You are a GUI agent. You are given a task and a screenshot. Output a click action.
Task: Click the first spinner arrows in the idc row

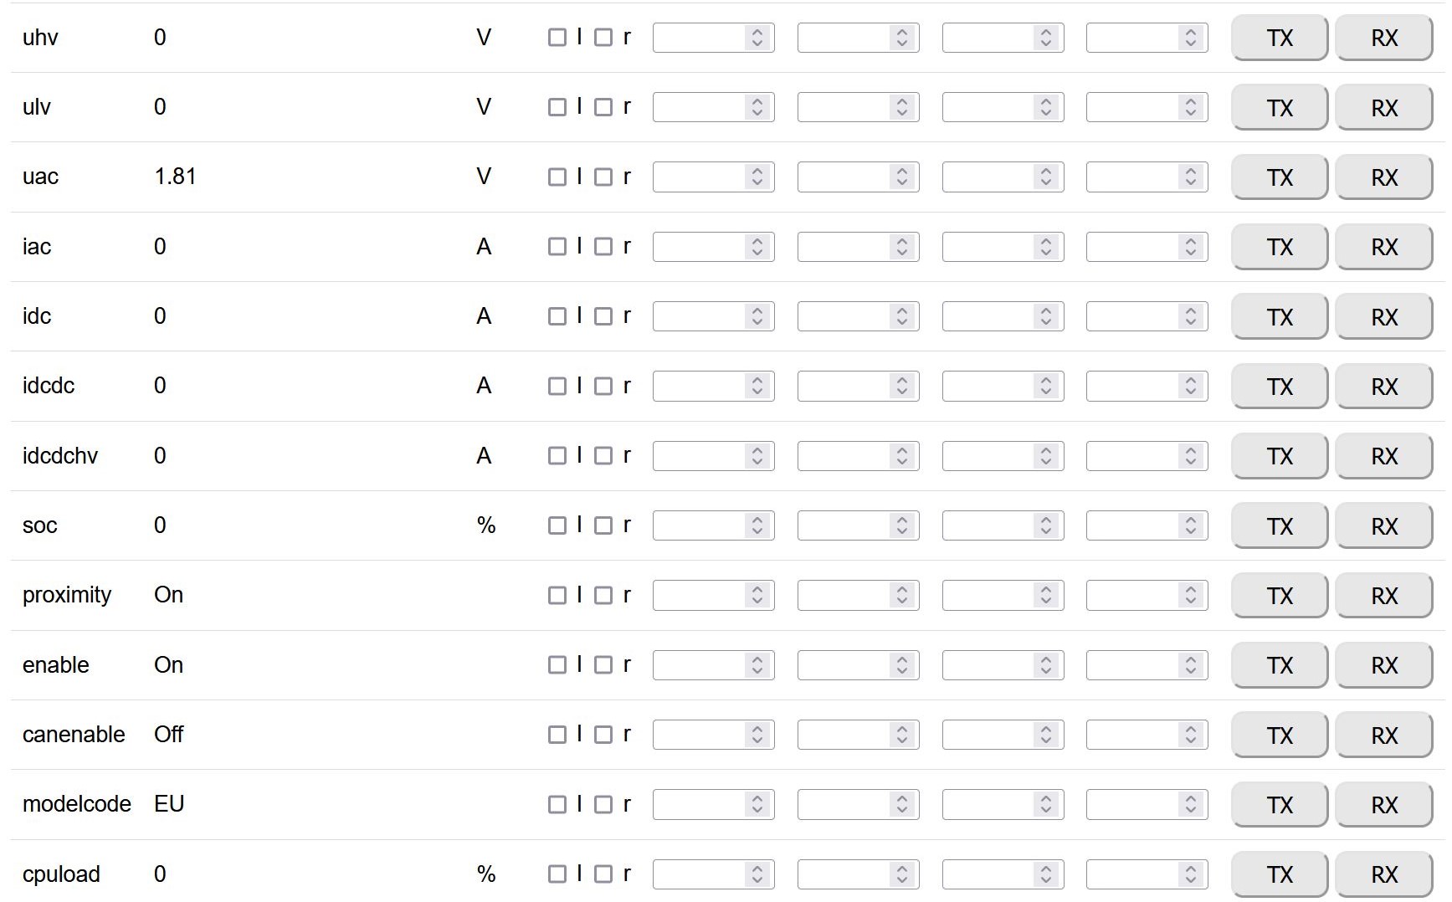(x=757, y=316)
